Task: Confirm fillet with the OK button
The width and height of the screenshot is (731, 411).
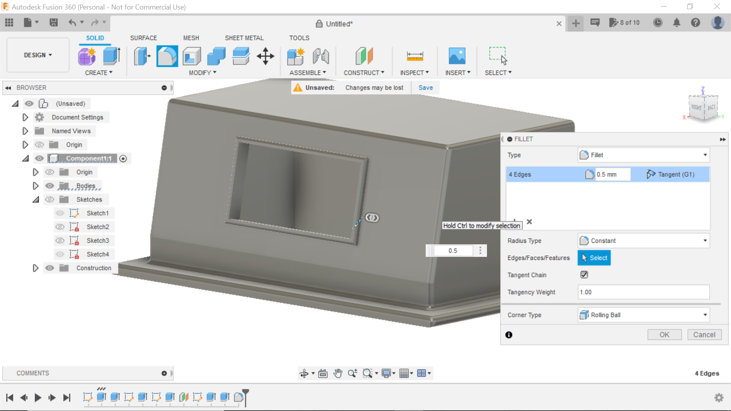Action: click(664, 335)
